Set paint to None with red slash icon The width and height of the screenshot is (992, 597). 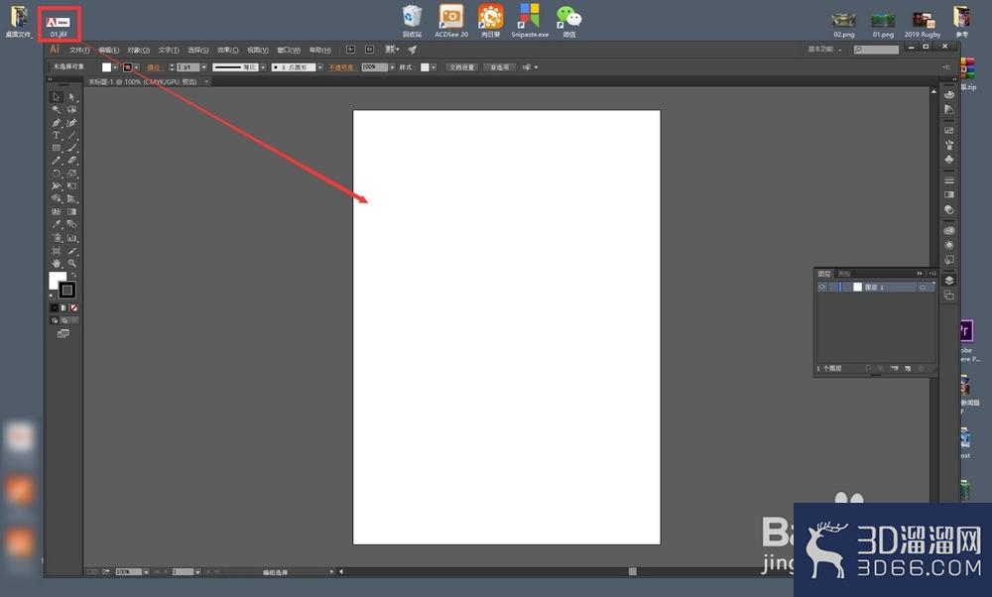click(74, 308)
